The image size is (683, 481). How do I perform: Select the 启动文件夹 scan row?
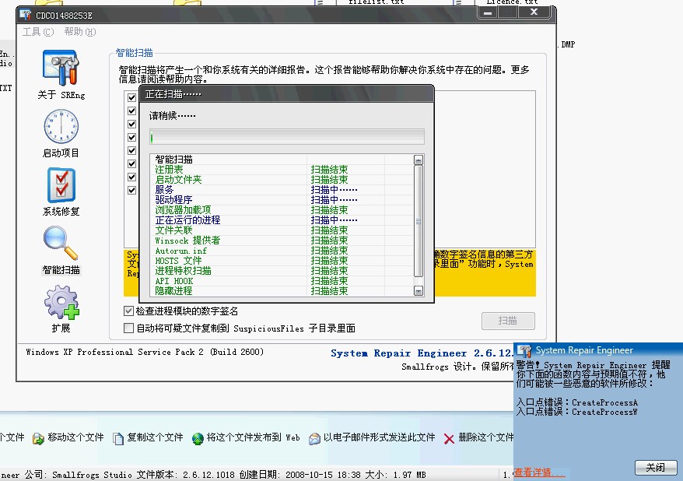point(282,180)
